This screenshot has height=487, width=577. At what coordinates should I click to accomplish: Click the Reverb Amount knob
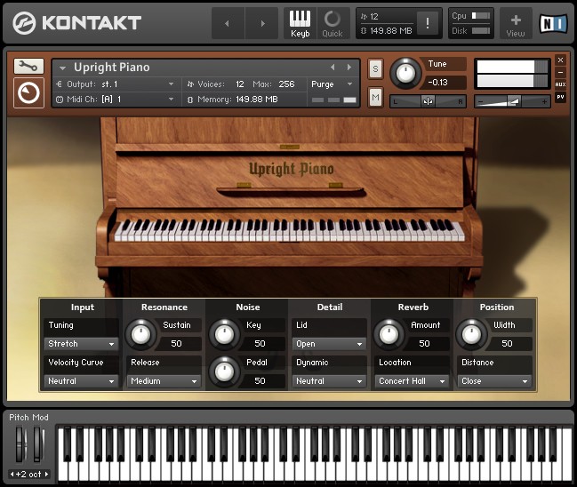click(389, 334)
